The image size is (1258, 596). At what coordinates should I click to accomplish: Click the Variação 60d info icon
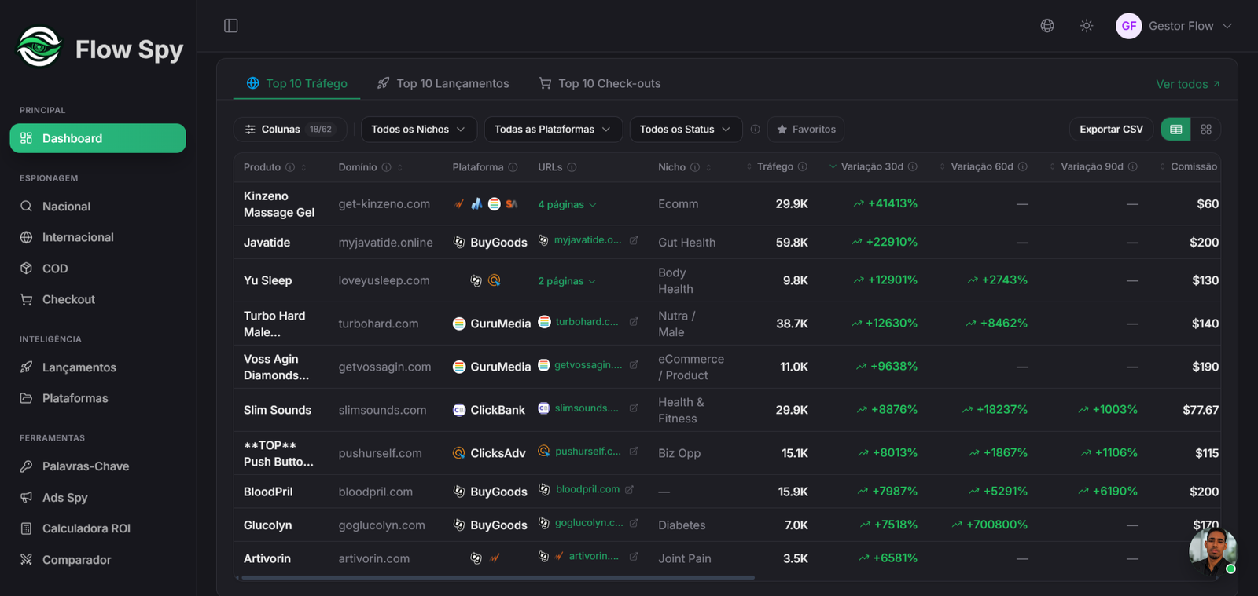pos(1023,167)
